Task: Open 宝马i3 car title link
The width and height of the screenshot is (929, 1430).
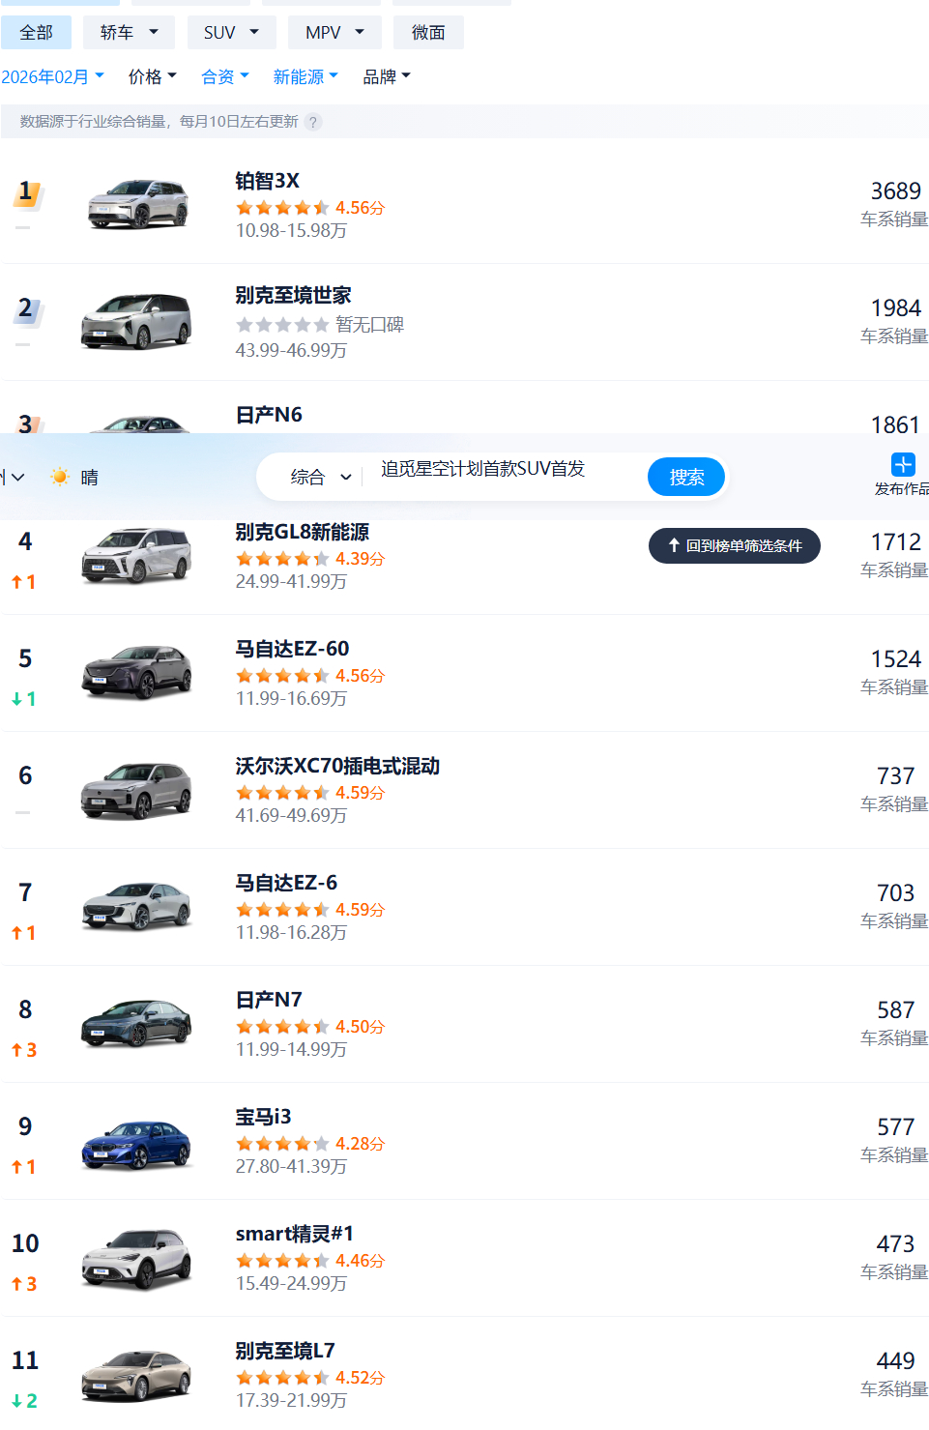Action: pyautogui.click(x=263, y=1117)
